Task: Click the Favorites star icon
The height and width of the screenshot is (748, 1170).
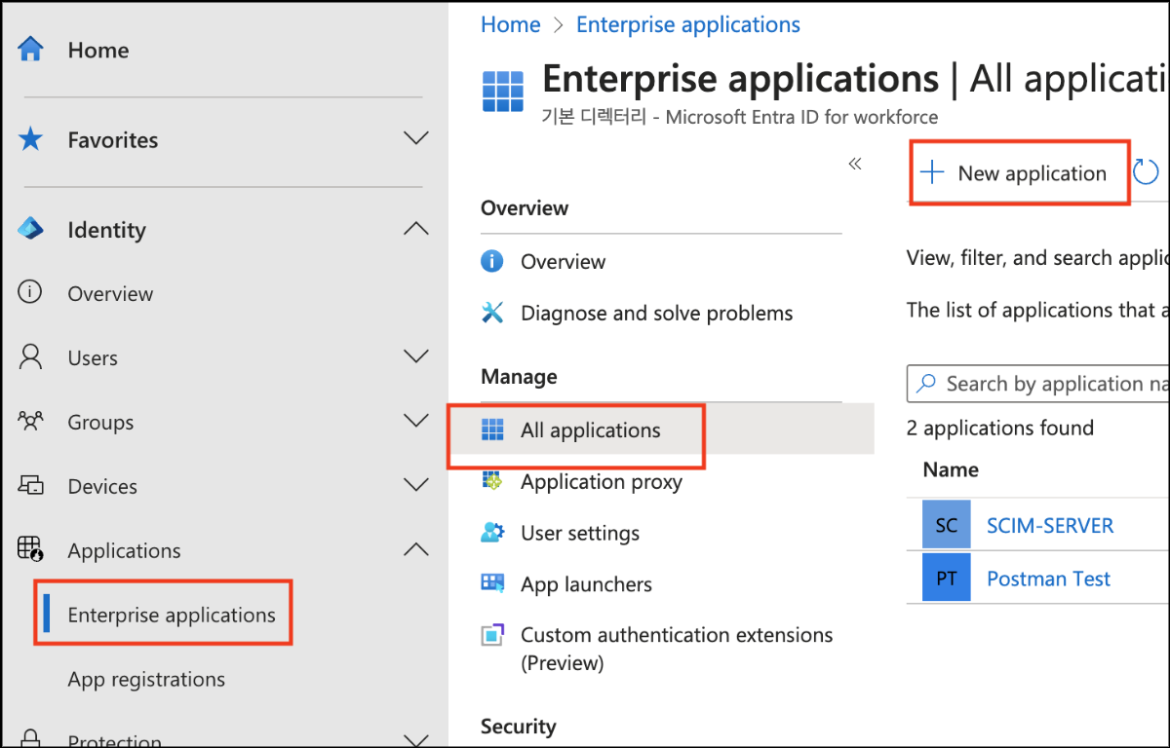Action: 31,140
